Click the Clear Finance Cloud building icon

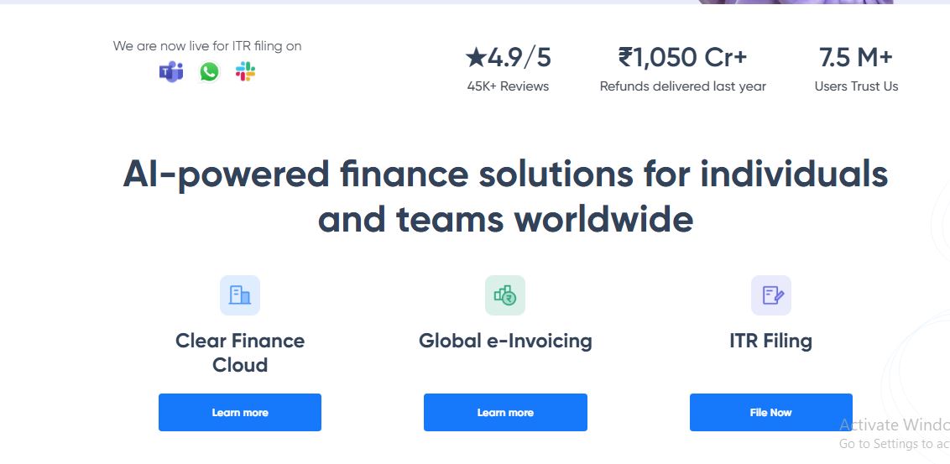click(x=240, y=295)
